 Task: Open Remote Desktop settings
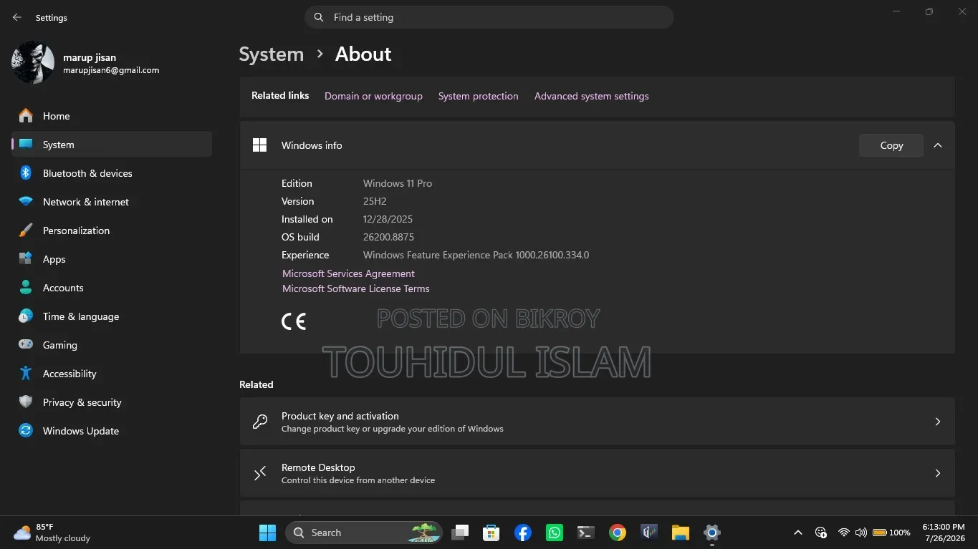pos(597,473)
